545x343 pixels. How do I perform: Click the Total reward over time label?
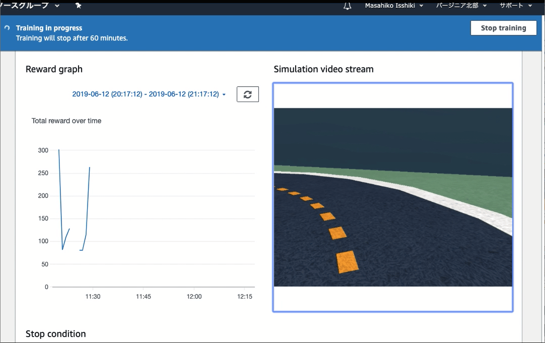66,121
